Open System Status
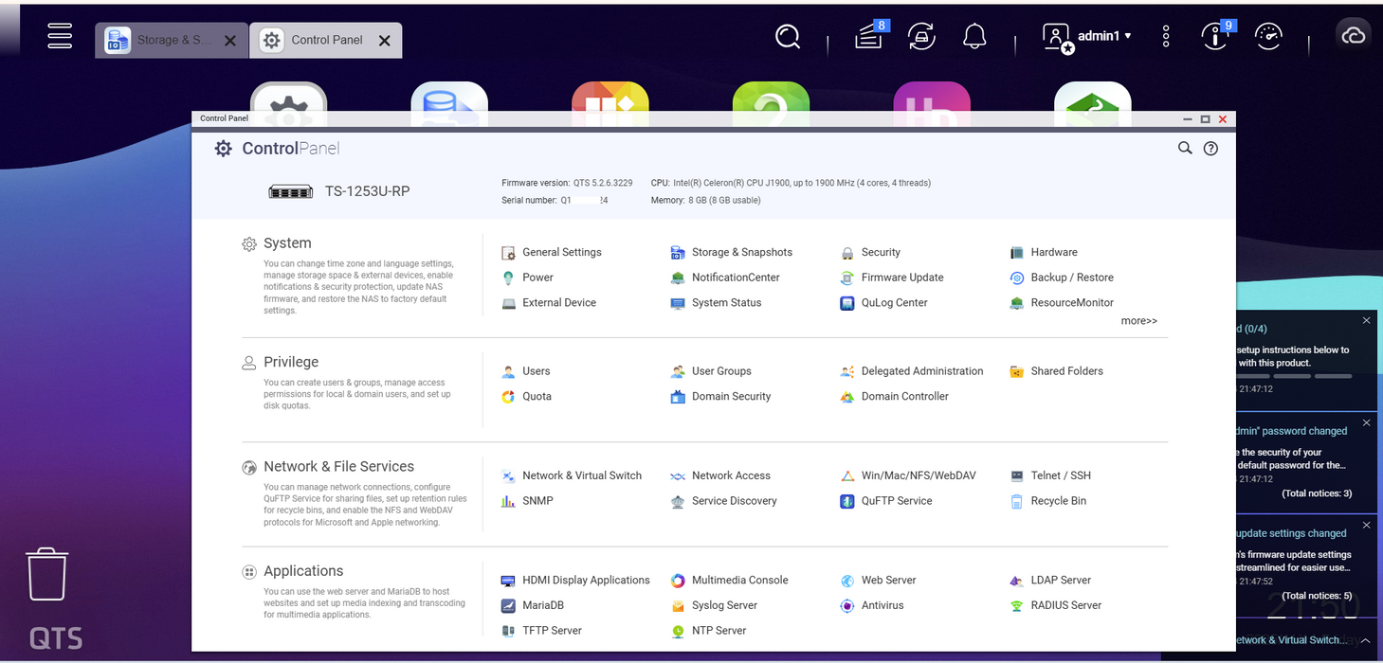The height and width of the screenshot is (663, 1383). coord(716,303)
